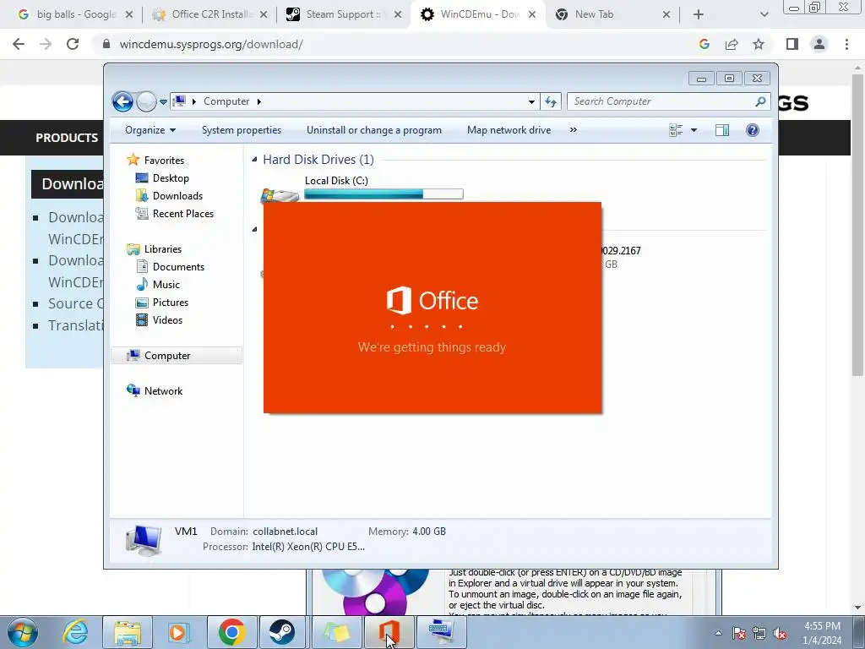Show hidden tray icons arrow
865x649 pixels.
point(718,633)
